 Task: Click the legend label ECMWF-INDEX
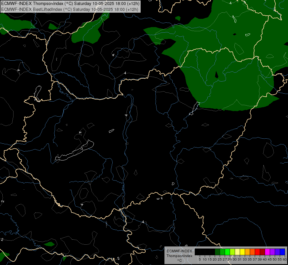(179, 251)
